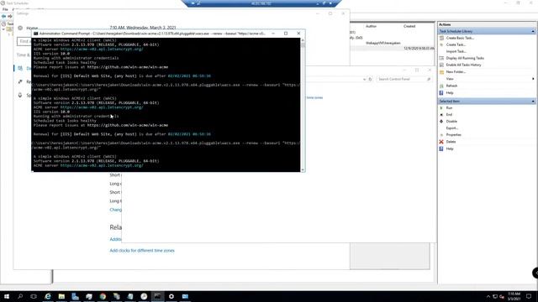Switch to Command Prompt taskbar icon
Image resolution: width=538 pixels, height=302 pixels.
click(157, 296)
